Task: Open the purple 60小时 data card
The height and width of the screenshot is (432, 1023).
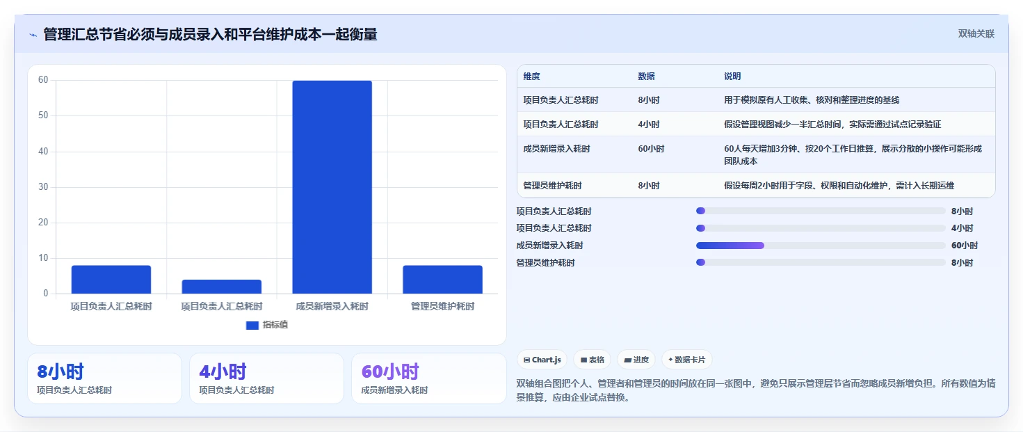Action: pos(429,378)
